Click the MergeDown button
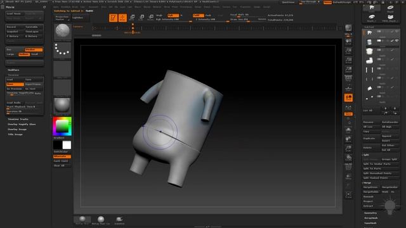The image size is (406, 228). (x=372, y=187)
